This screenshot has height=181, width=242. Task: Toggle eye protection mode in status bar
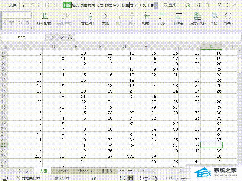pyautogui.click(x=155, y=178)
